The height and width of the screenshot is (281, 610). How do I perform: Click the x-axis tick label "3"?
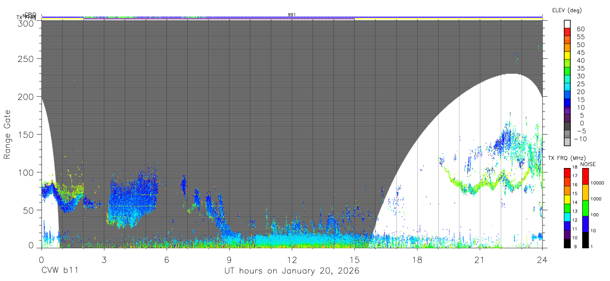[104, 259]
